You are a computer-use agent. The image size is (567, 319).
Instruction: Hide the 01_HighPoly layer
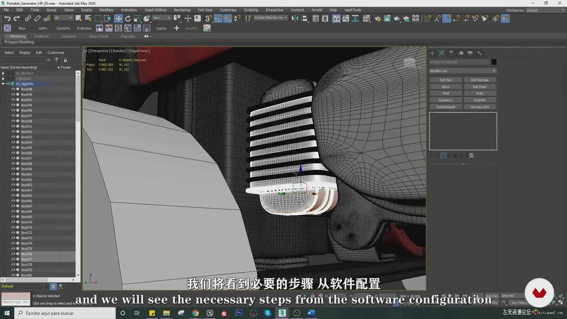[8, 84]
